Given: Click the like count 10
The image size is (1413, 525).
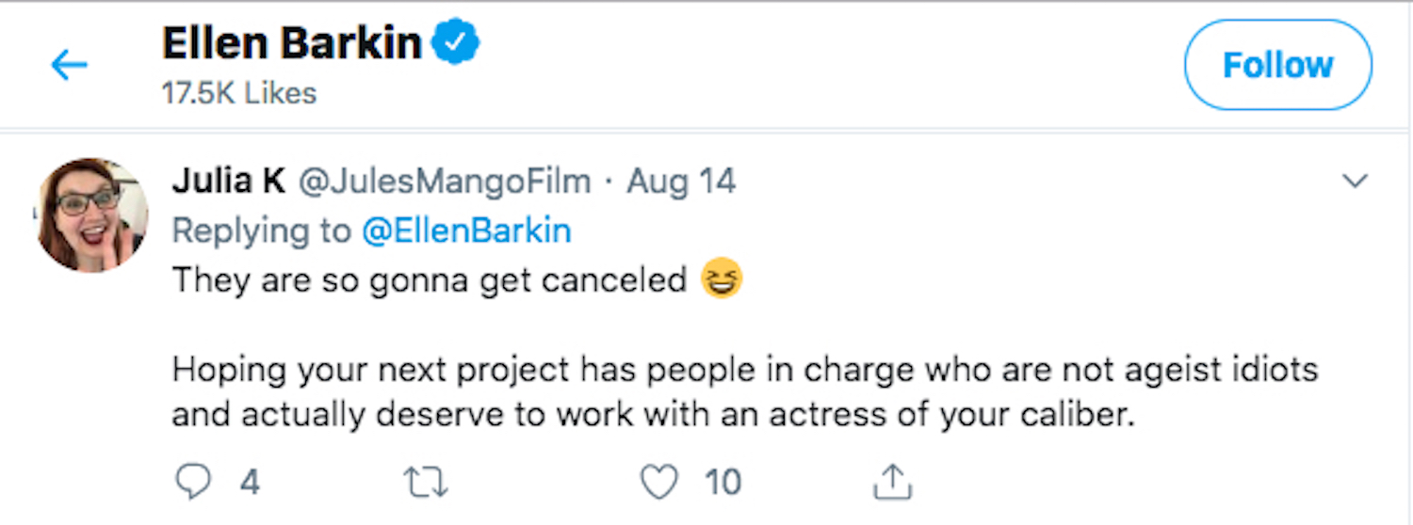Looking at the screenshot, I should [723, 483].
